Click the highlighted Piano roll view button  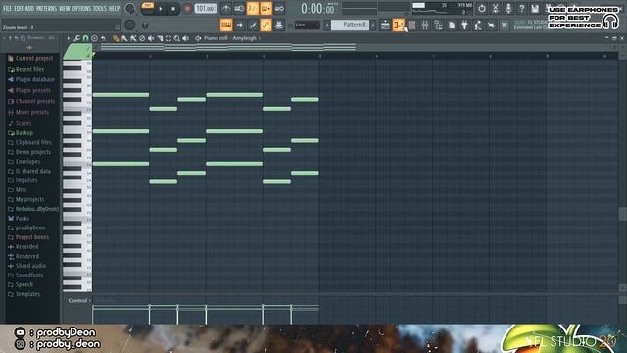click(399, 25)
